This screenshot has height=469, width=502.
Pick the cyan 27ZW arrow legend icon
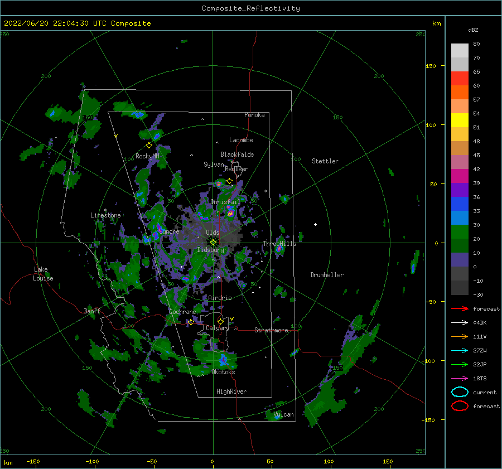[x=460, y=351]
